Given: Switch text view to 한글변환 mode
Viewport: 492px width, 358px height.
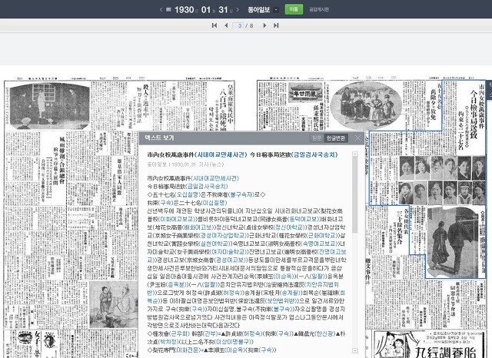Looking at the screenshot, I should tap(336, 138).
